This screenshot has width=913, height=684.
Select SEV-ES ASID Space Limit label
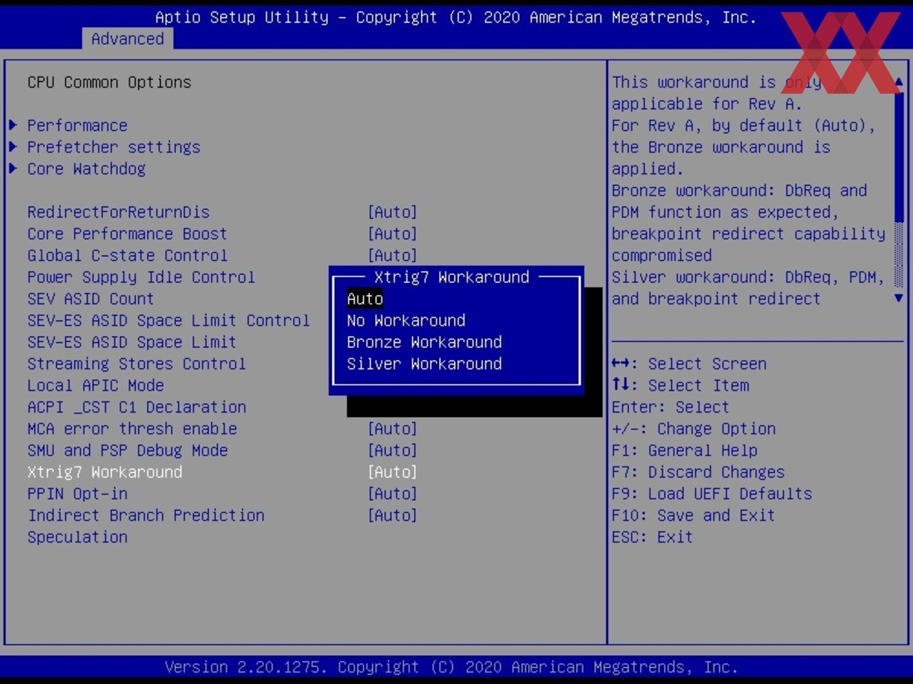pyautogui.click(x=132, y=342)
